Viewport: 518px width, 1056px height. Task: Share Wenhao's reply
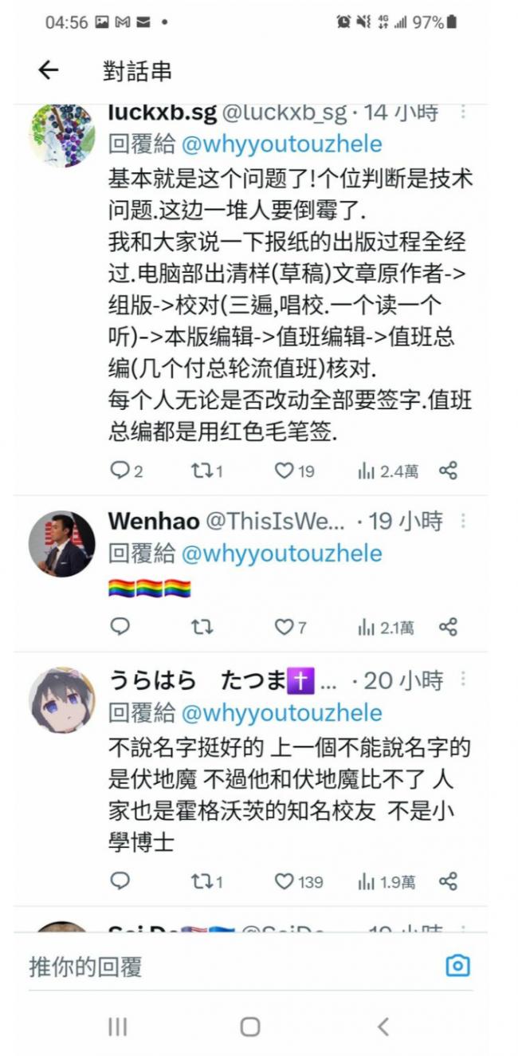point(449,627)
